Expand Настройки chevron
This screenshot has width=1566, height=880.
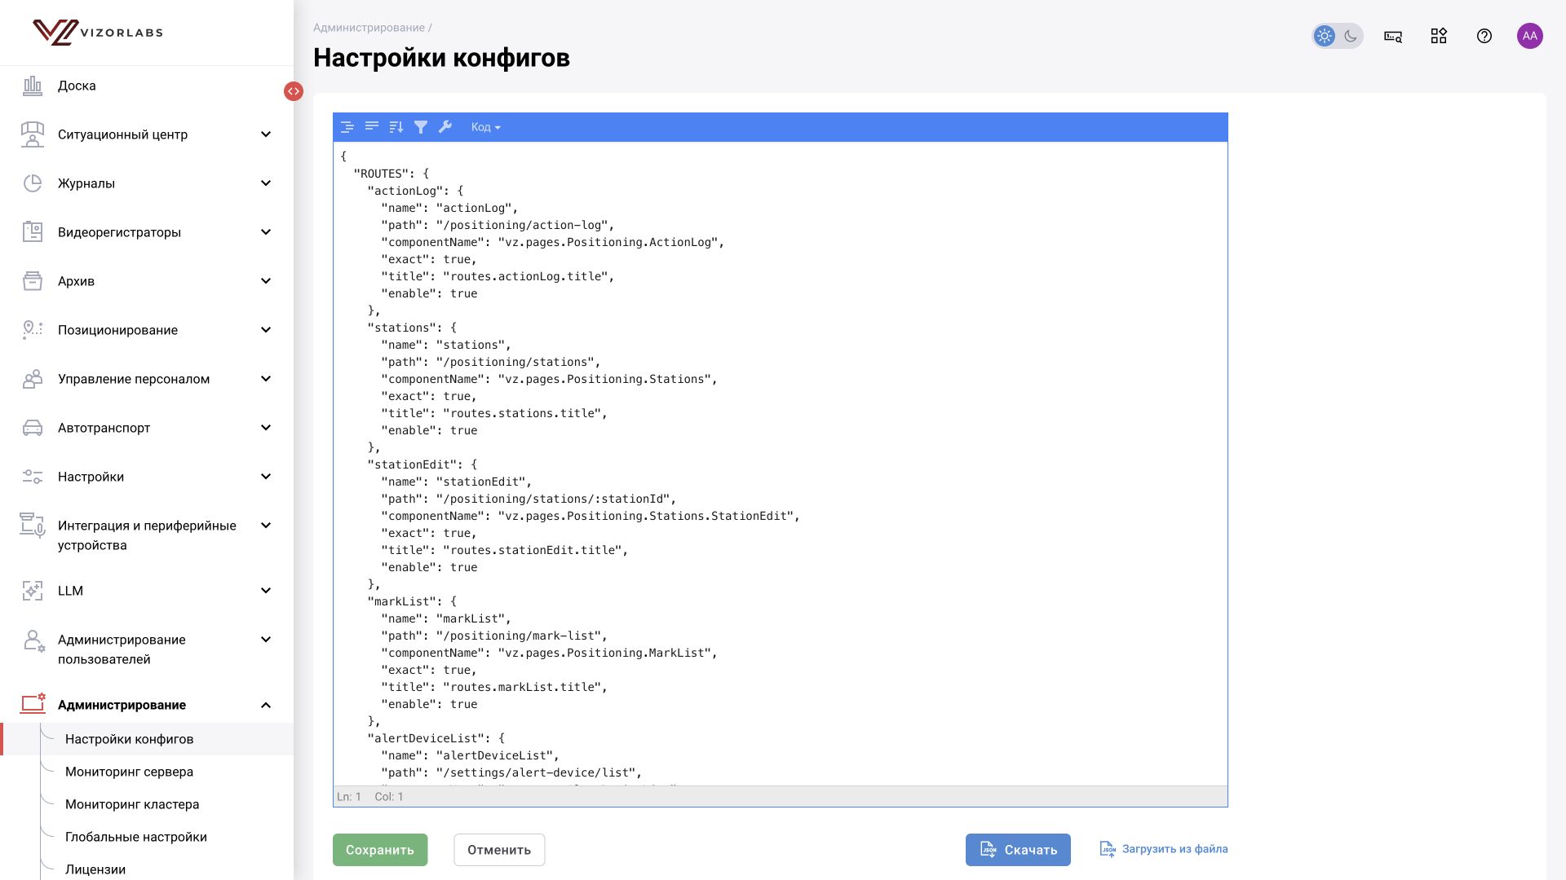266,477
